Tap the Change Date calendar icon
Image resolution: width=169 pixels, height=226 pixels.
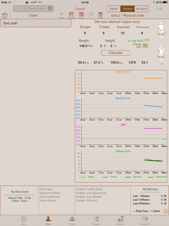click(x=145, y=46)
